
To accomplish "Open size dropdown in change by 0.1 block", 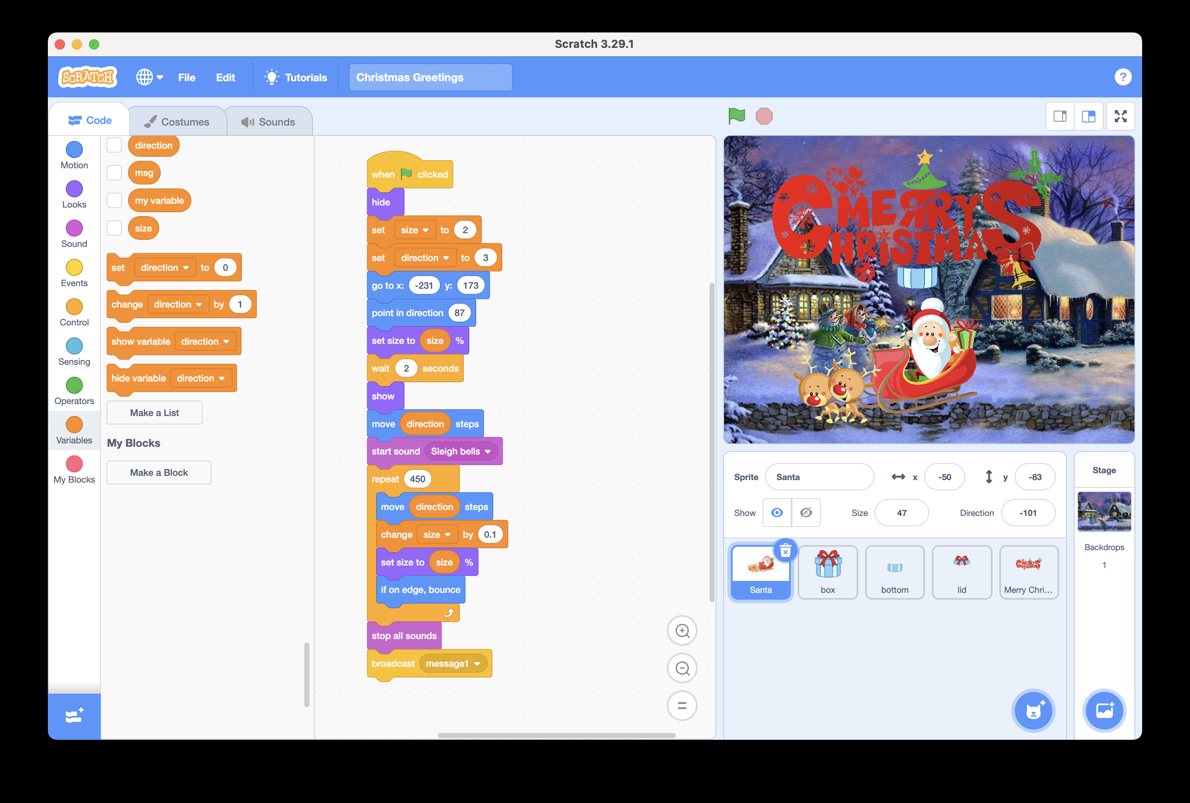I will pyautogui.click(x=437, y=535).
